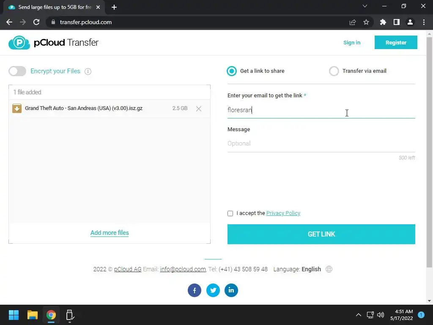Toggle the Encrypt your Files switch
This screenshot has height=325, width=433.
click(x=17, y=71)
